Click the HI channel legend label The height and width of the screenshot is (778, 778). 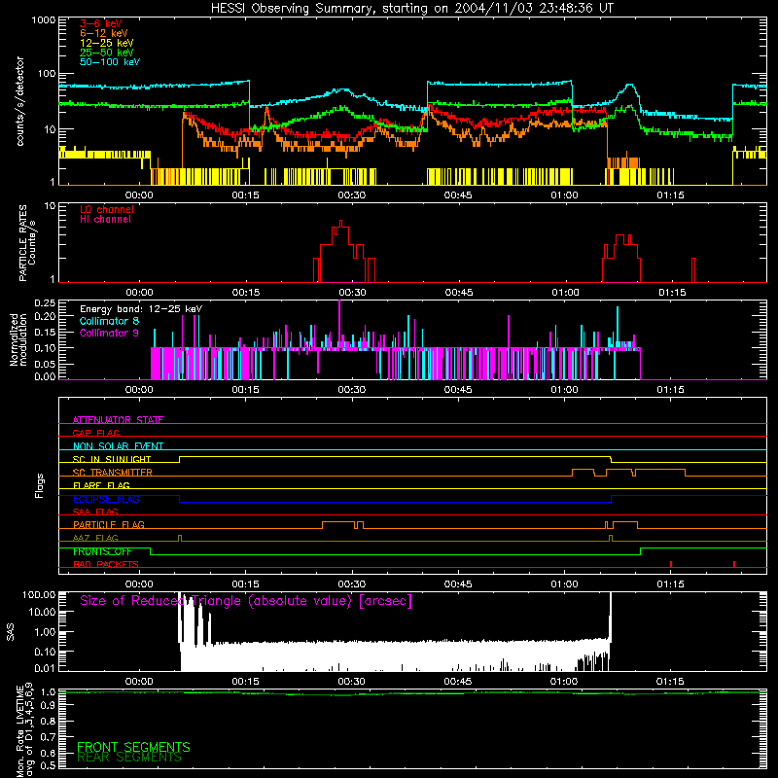(x=105, y=220)
